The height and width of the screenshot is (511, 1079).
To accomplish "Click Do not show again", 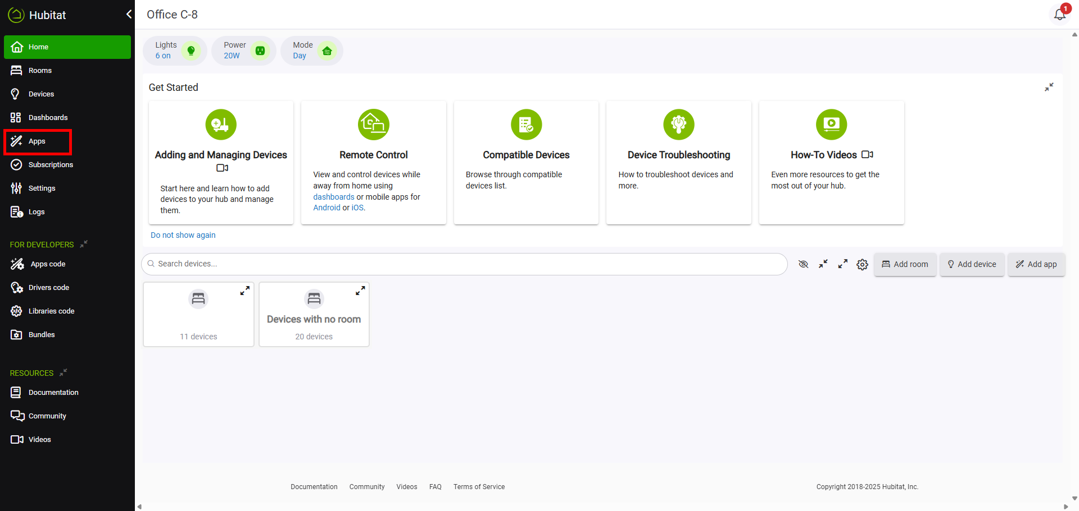I will click(x=183, y=235).
